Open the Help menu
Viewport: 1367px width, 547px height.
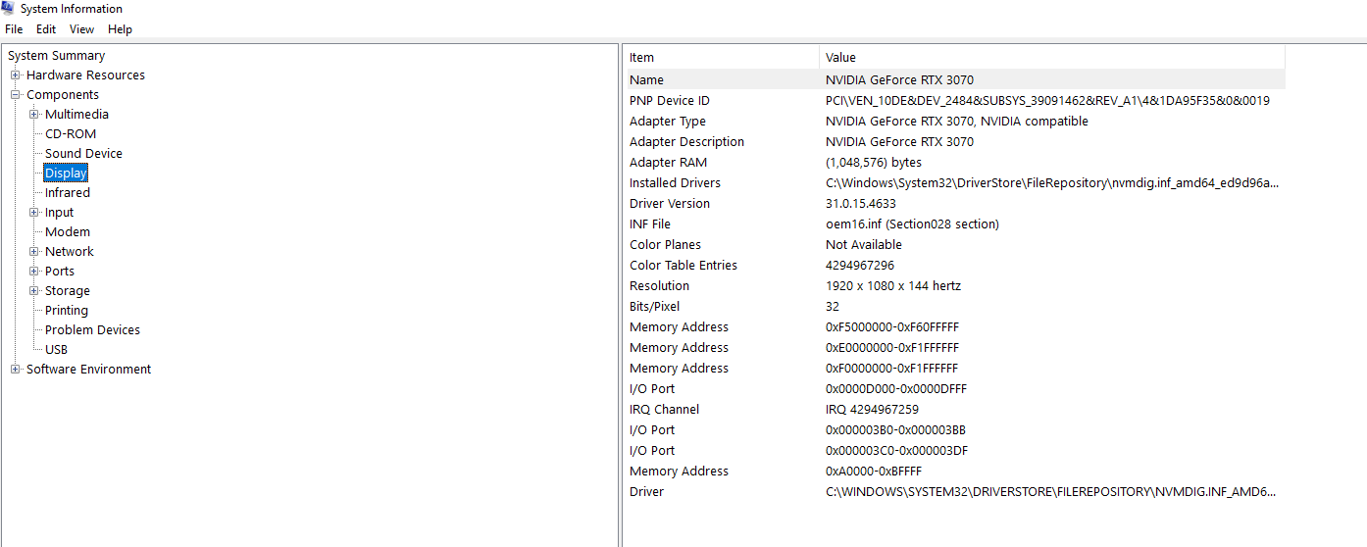pyautogui.click(x=120, y=29)
